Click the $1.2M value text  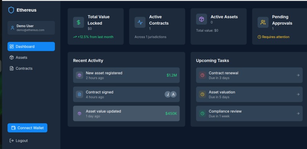point(172,75)
